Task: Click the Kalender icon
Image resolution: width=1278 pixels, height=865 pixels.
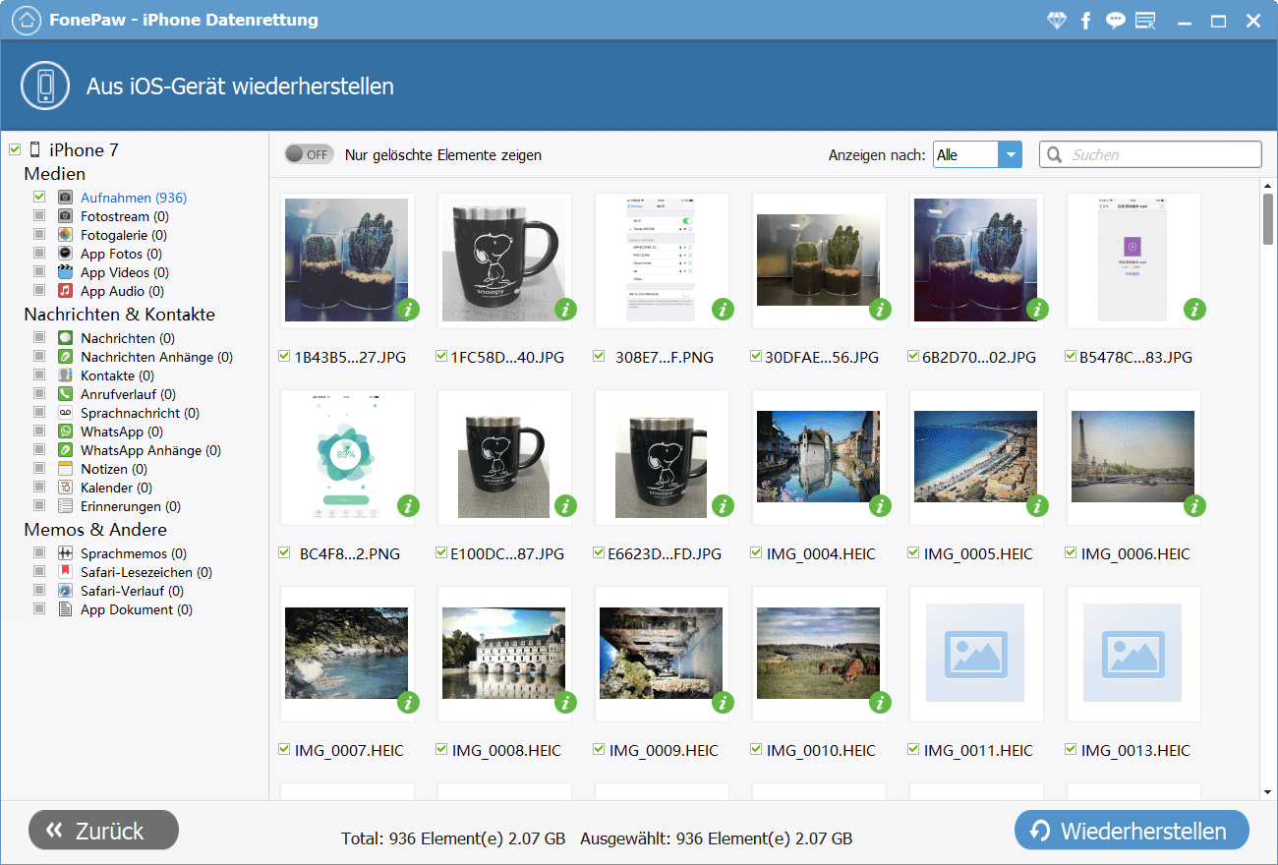Action: 65,488
